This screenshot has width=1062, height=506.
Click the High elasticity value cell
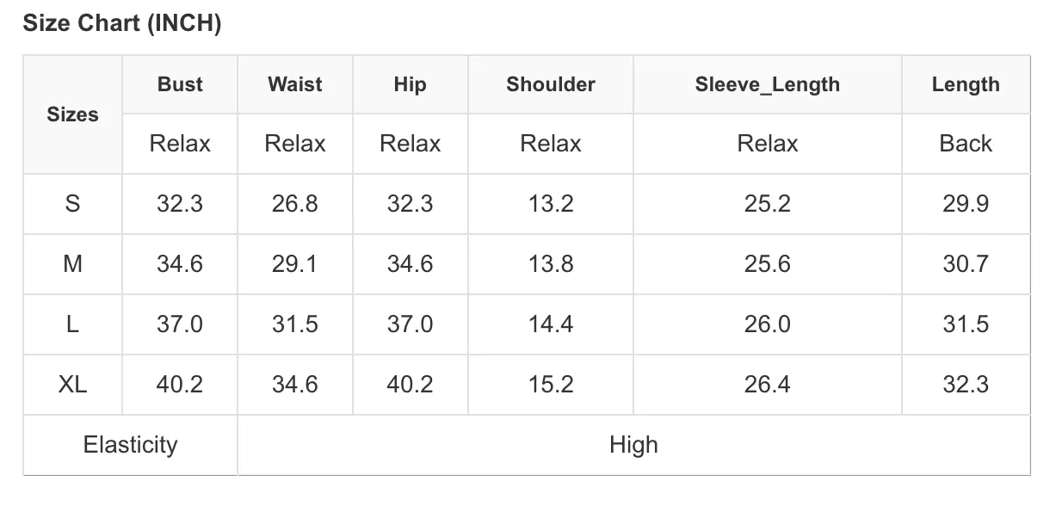tap(633, 445)
